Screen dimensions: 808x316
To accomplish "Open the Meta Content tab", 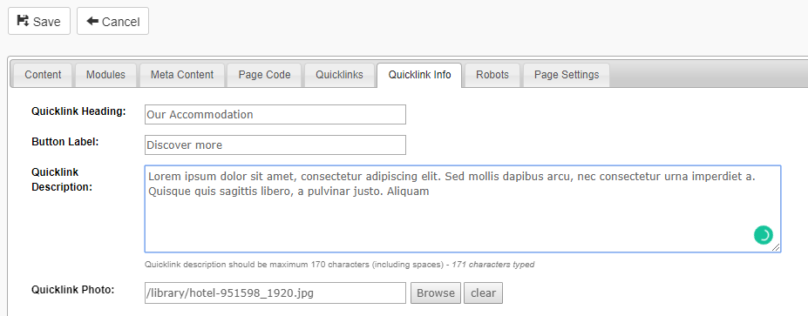I will [x=182, y=75].
